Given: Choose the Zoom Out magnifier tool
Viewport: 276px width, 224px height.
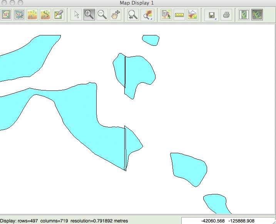Looking at the screenshot, I should 102,15.
